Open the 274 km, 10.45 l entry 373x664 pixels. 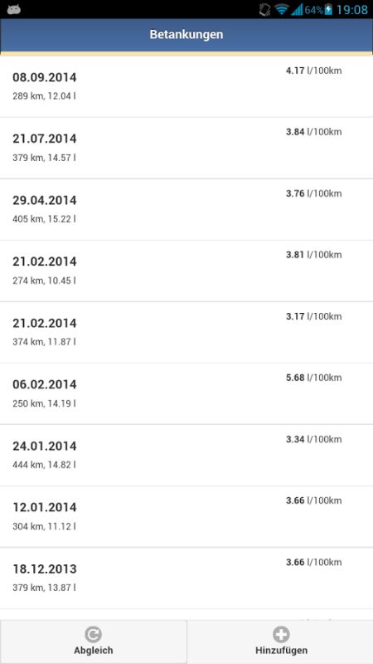[186, 271]
